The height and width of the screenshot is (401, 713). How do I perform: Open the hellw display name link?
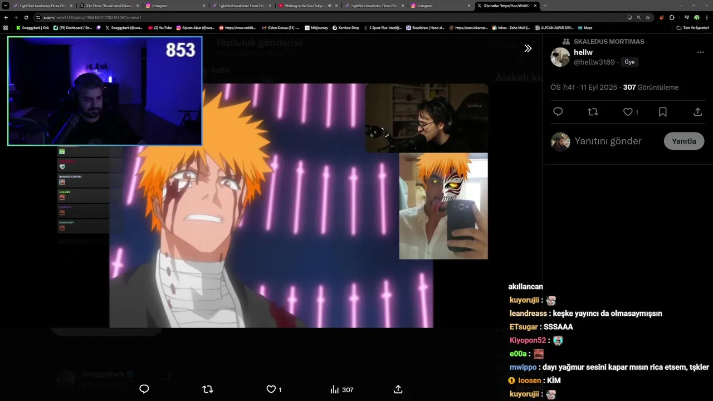[583, 52]
